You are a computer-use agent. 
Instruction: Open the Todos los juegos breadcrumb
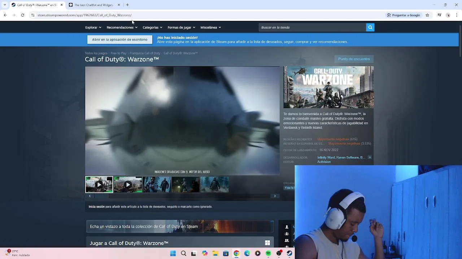pos(96,53)
